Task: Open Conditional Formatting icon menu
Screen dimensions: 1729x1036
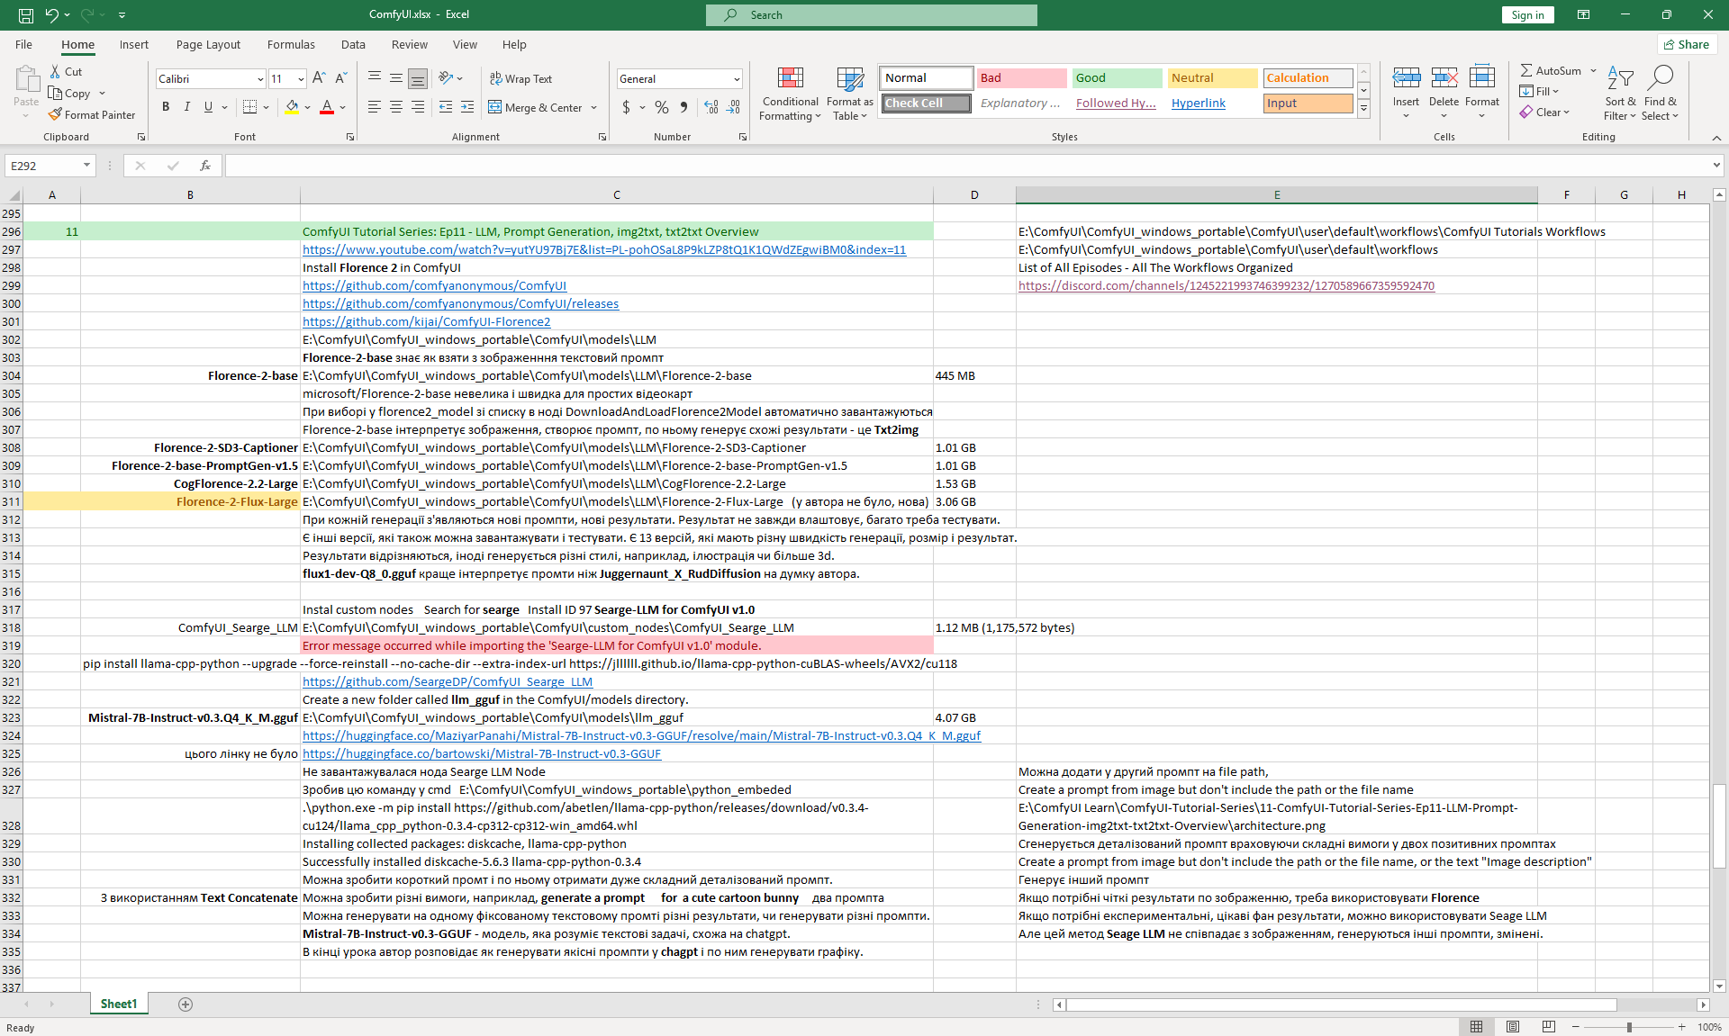Action: 790,79
